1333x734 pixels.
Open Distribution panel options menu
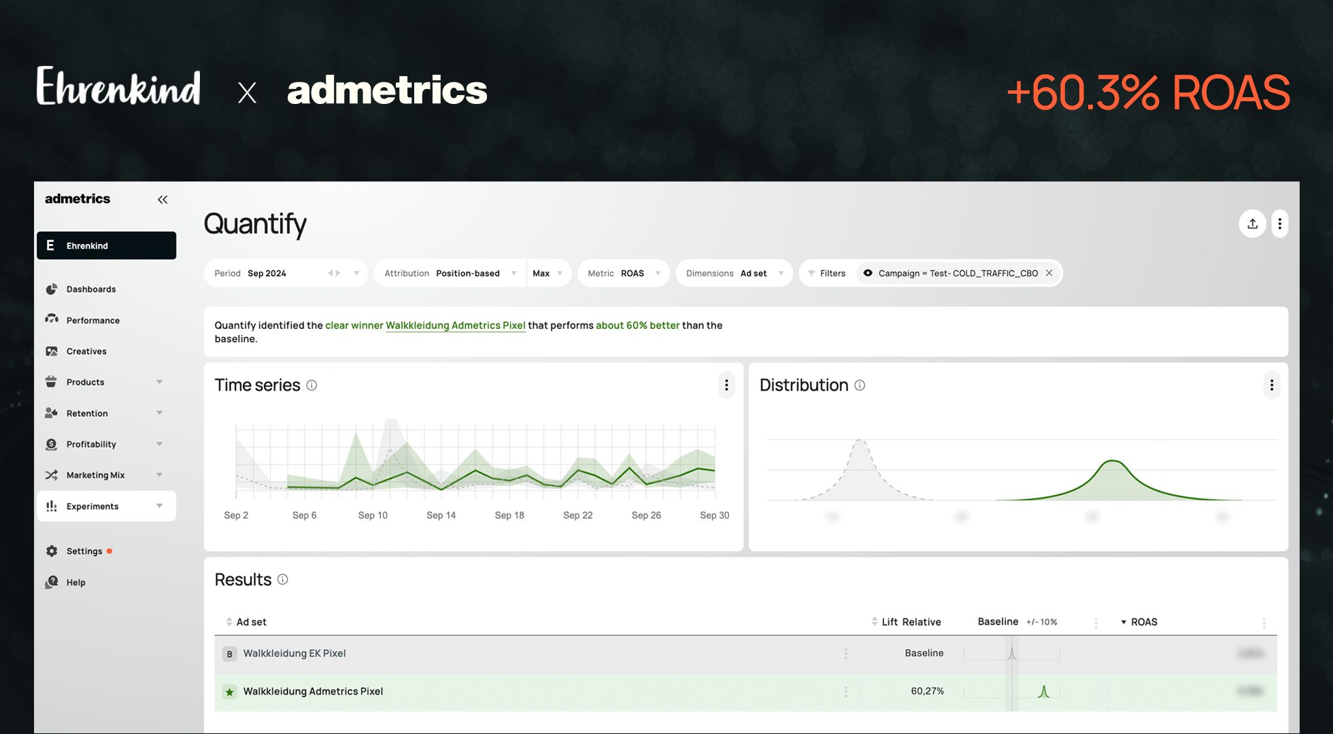[1271, 385]
